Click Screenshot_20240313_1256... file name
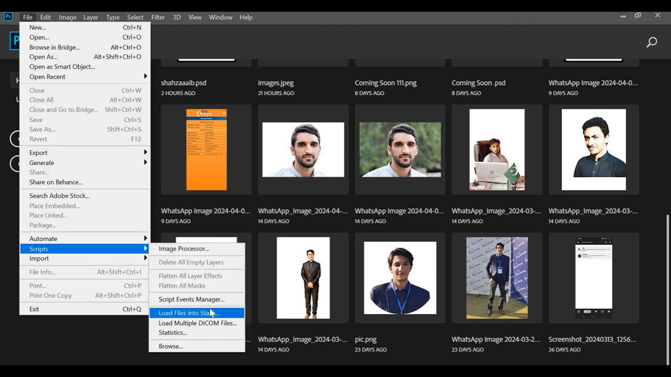671x377 pixels. 592,339
